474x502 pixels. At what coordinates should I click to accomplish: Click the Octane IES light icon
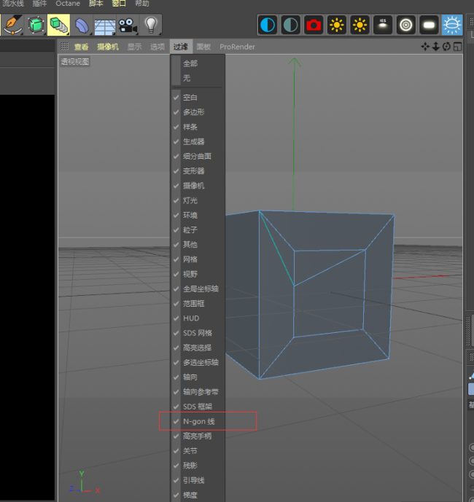coord(383,26)
